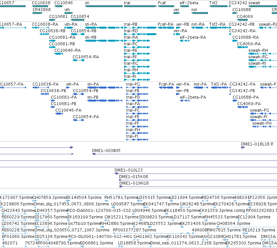Viewport: 277px width, 248px height.
Task: Select transcript CG10638-RB
Action: [44, 34]
